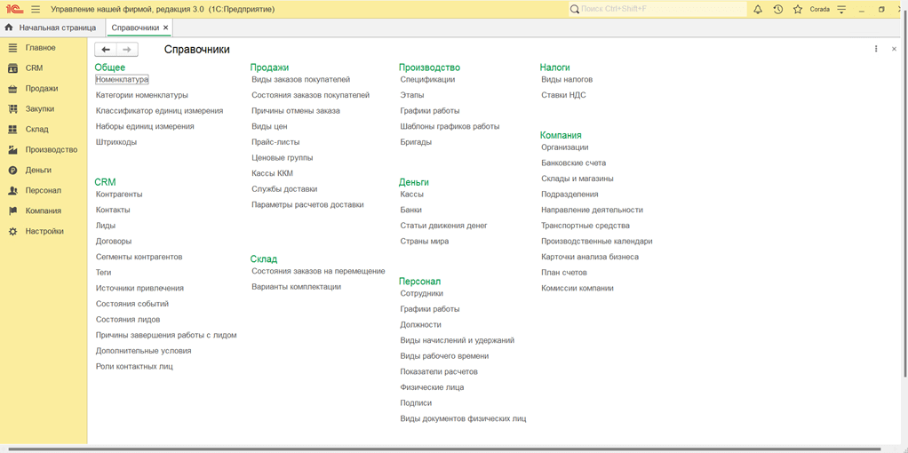Open Настройки gear section in sidebar
Viewport: 908px width, 453px height.
[x=44, y=232]
